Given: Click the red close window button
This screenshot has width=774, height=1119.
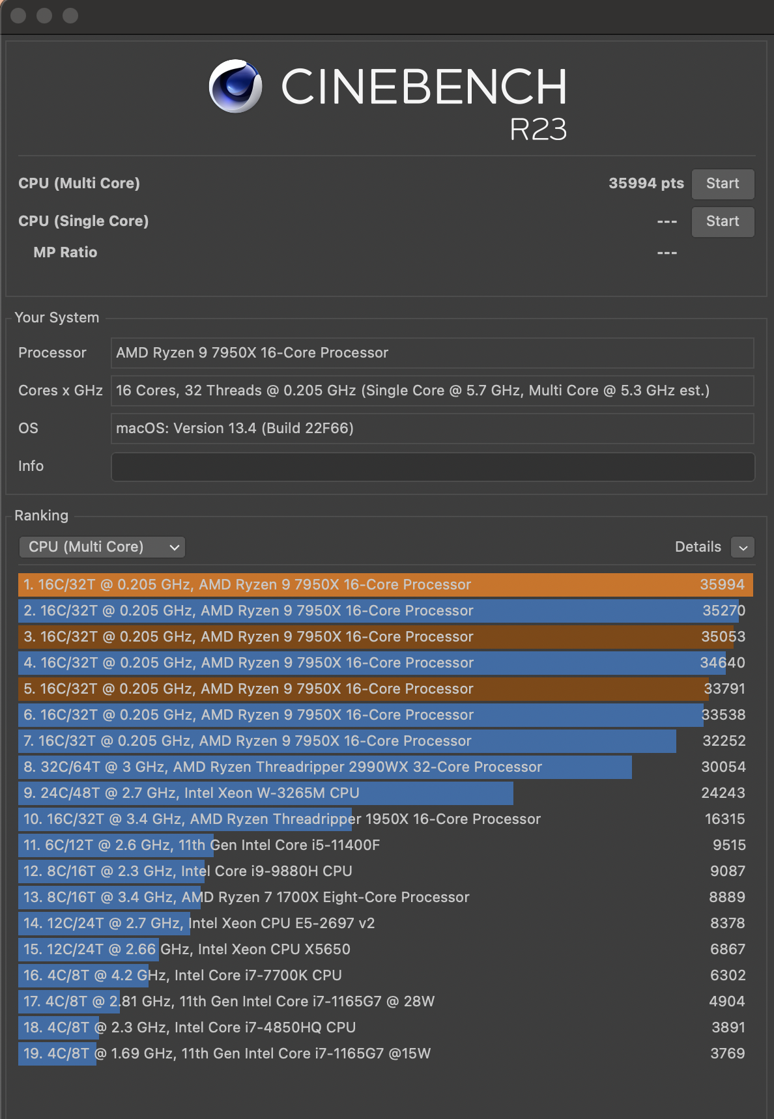Looking at the screenshot, I should [x=18, y=16].
